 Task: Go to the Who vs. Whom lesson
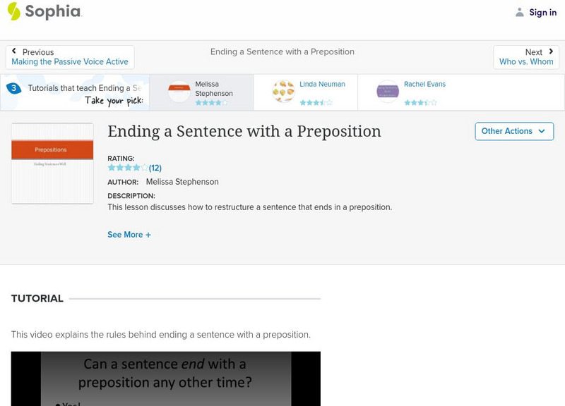[526, 62]
